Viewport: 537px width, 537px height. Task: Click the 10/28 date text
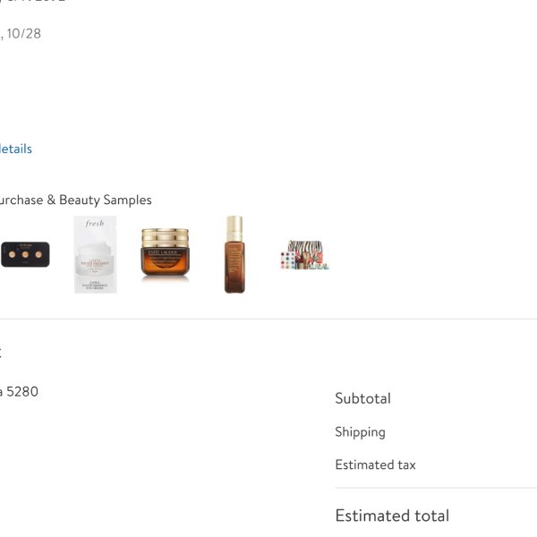pyautogui.click(x=23, y=34)
